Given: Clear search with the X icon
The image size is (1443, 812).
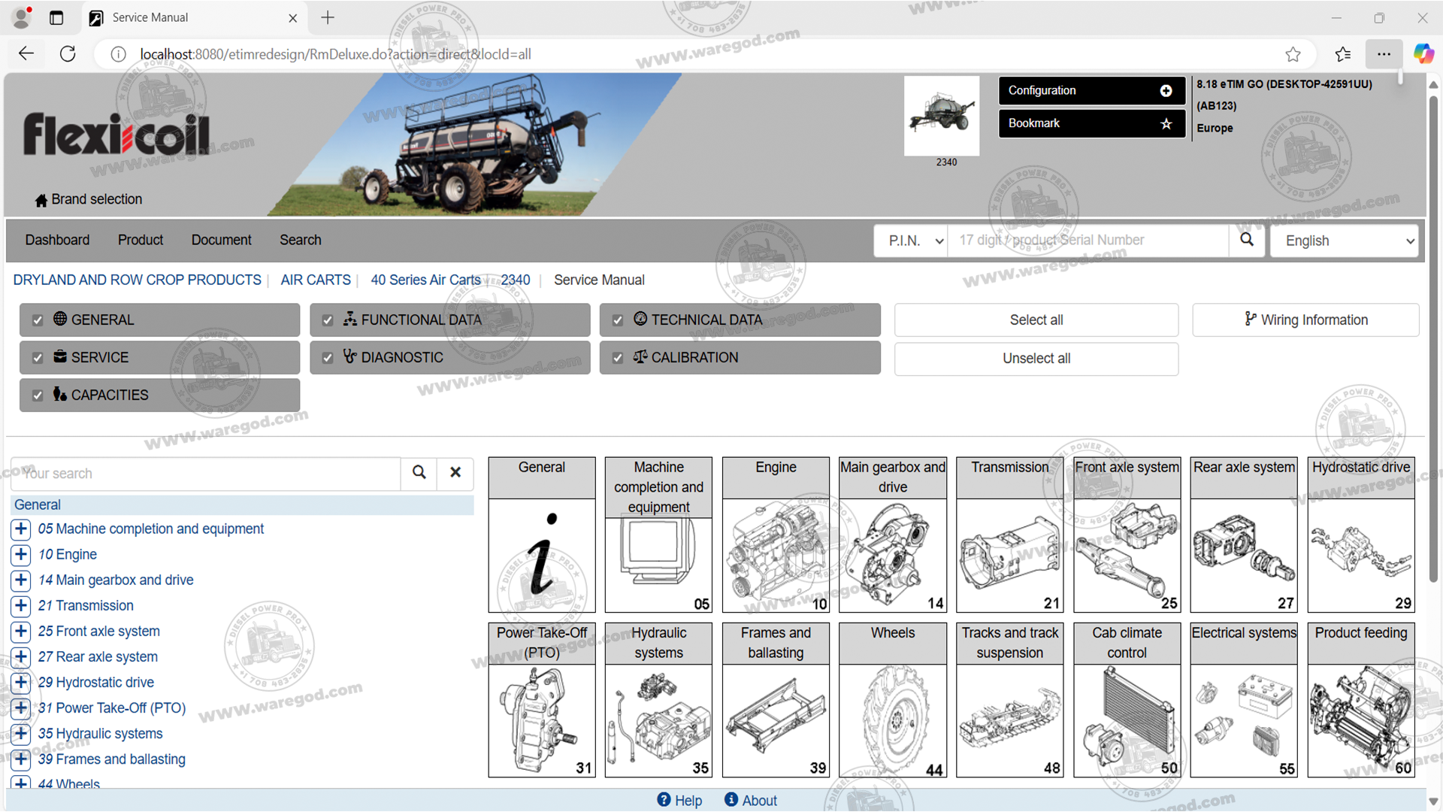Looking at the screenshot, I should 455,473.
